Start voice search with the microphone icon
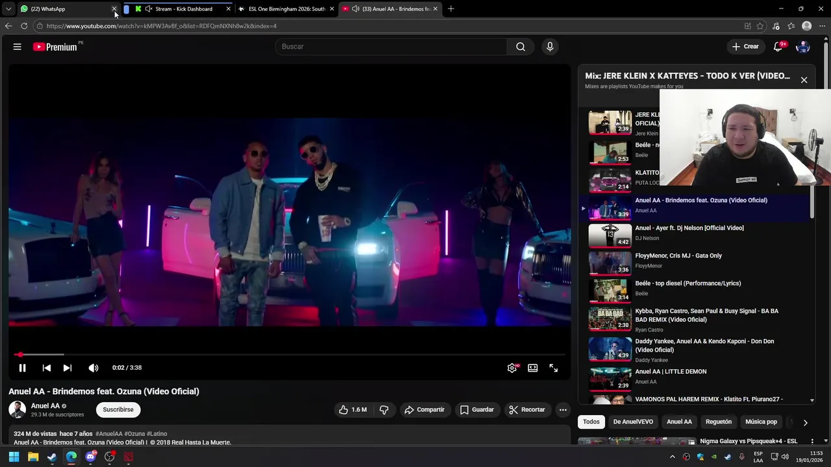 550,47
